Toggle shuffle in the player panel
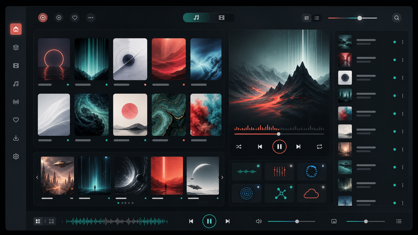Image resolution: width=418 pixels, height=235 pixels. pos(239,147)
